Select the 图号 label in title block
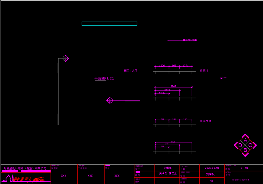263x184 pixels. coord(228,169)
